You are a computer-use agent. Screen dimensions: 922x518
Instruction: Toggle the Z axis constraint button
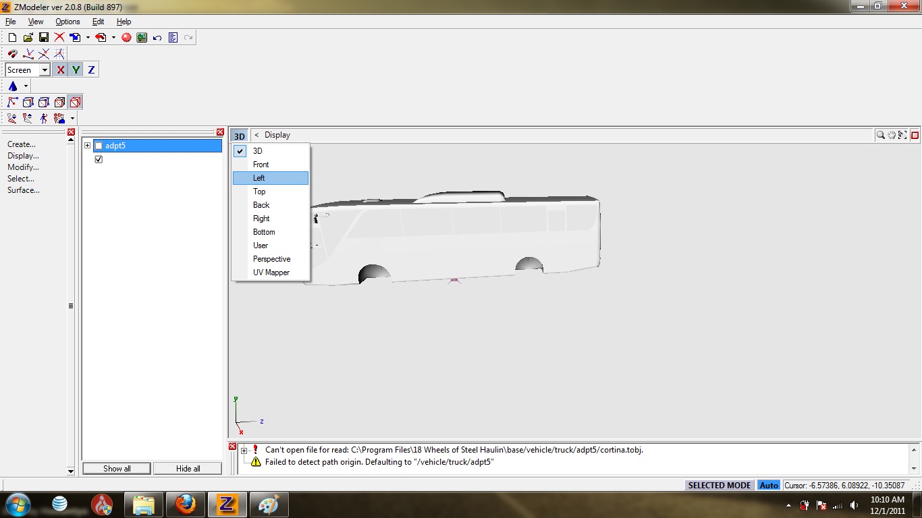pos(91,69)
